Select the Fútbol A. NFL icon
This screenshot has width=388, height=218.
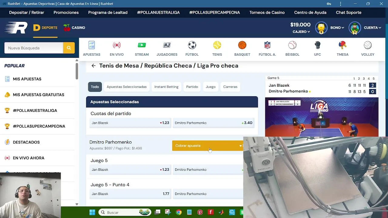point(267,45)
